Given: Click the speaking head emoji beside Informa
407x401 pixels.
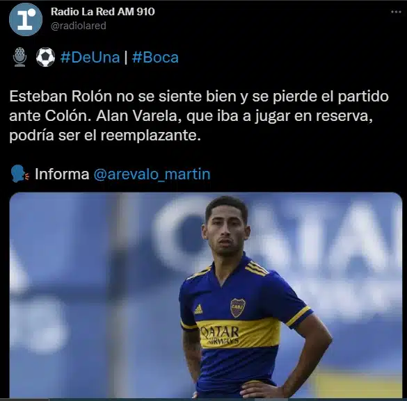Looking at the screenshot, I should coord(20,174).
